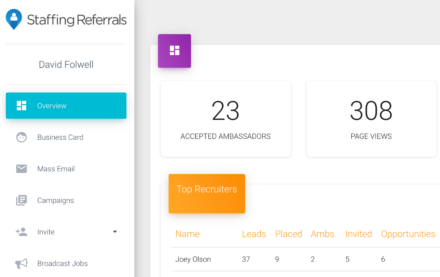Click the David Folwell profile name

point(66,64)
